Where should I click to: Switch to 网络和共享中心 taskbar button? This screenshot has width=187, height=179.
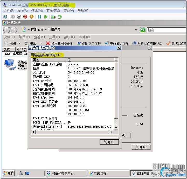(66, 173)
